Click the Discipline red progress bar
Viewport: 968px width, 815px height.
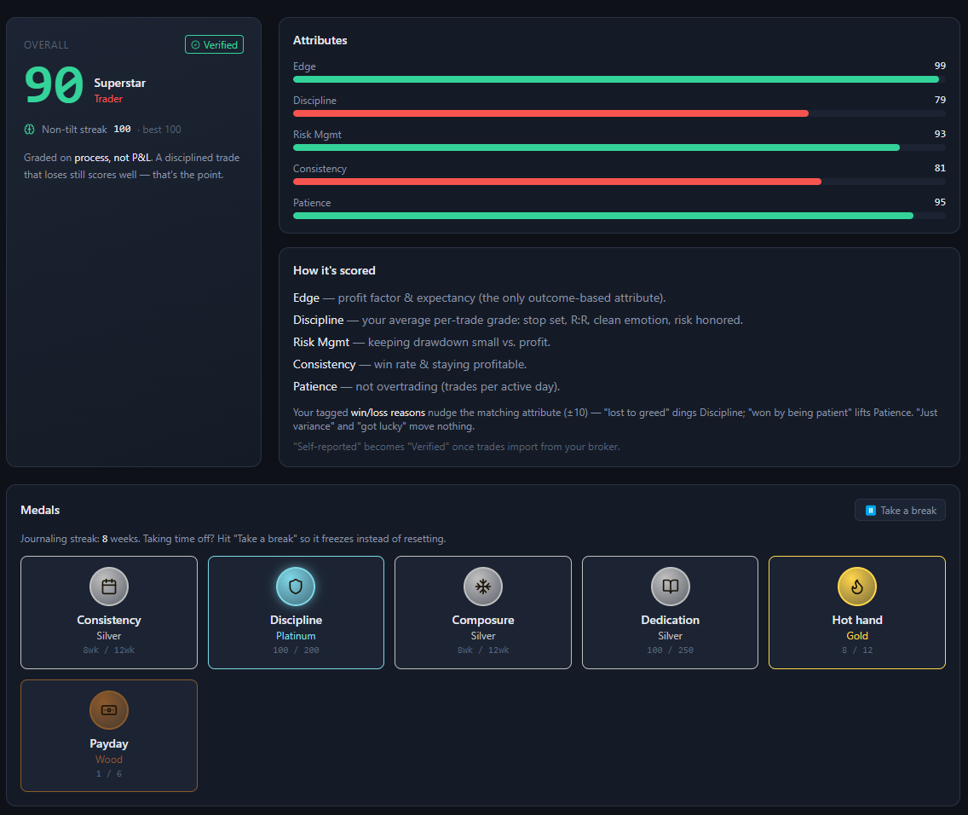550,113
